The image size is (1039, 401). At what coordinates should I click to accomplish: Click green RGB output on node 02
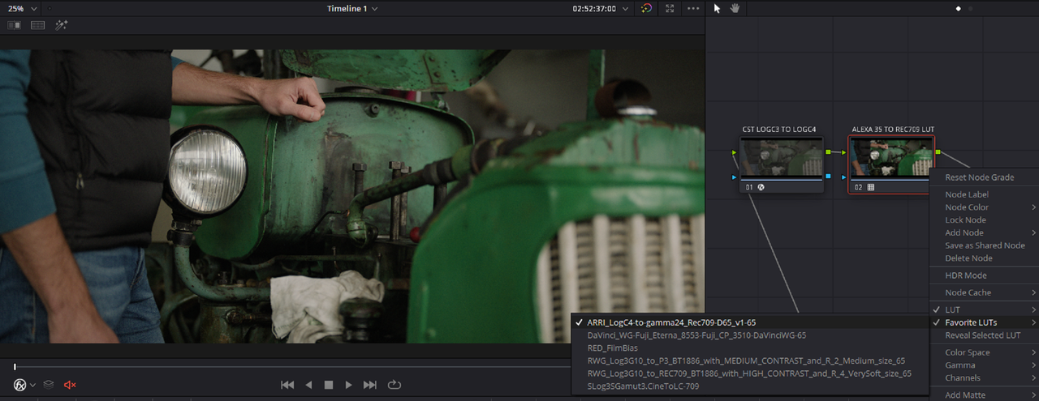938,151
